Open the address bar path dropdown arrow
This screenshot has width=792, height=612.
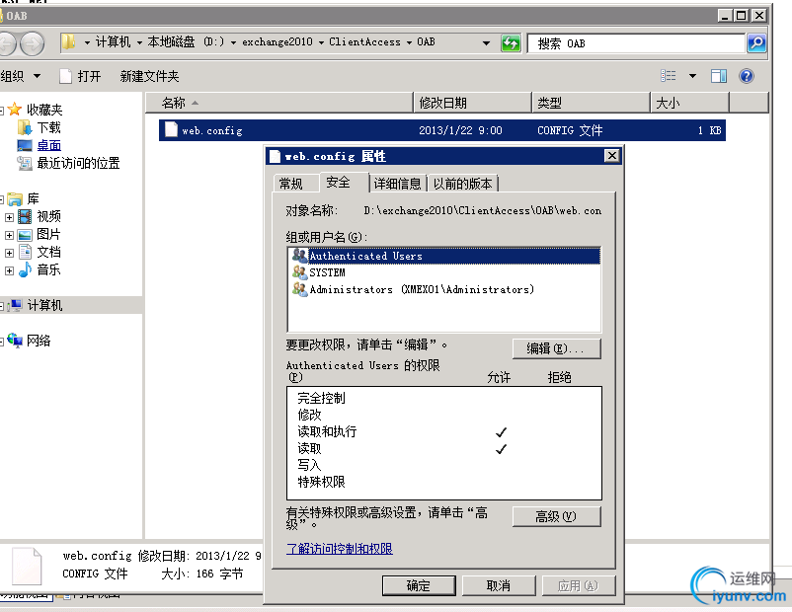click(486, 41)
